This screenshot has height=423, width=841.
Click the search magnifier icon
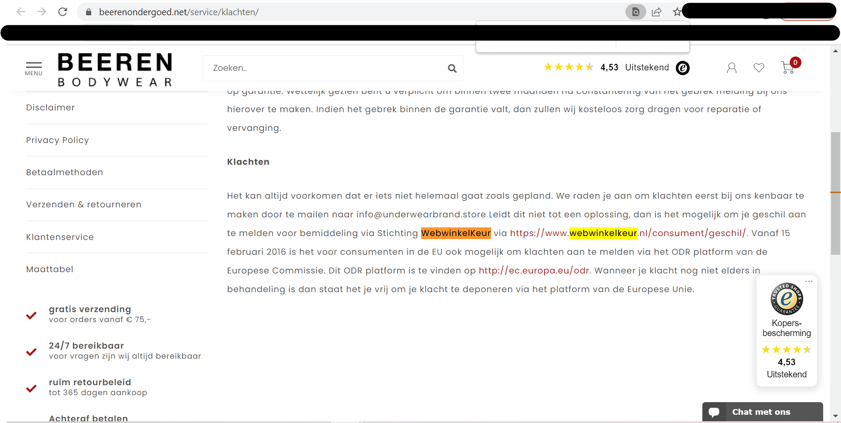452,68
